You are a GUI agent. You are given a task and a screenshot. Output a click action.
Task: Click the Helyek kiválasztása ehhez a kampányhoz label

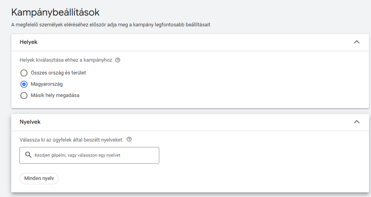pyautogui.click(x=66, y=60)
